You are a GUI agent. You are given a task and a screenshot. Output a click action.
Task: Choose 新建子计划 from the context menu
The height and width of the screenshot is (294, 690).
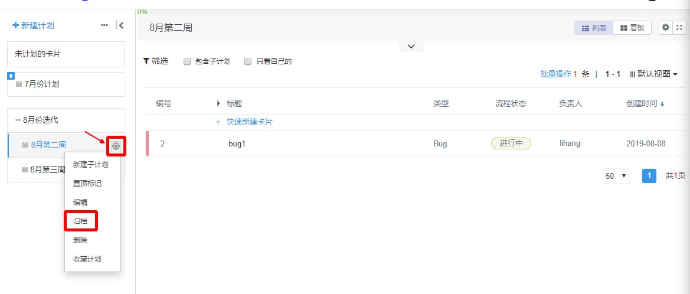tap(90, 164)
